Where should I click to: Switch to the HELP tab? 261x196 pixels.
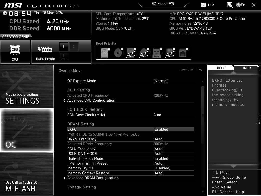pyautogui.click(x=221, y=68)
